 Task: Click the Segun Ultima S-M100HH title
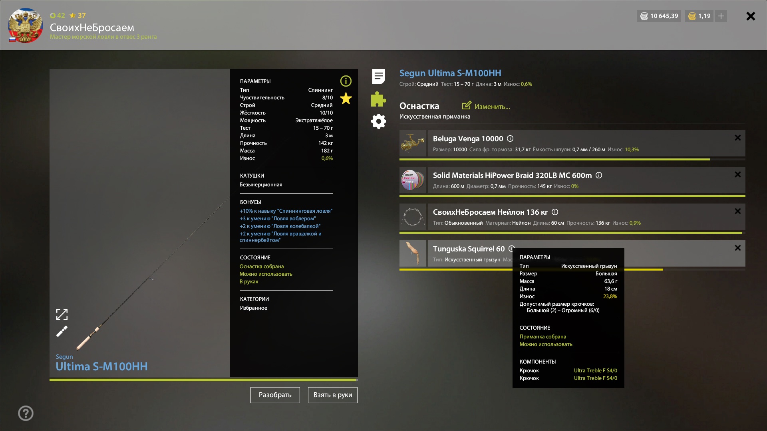pos(450,73)
